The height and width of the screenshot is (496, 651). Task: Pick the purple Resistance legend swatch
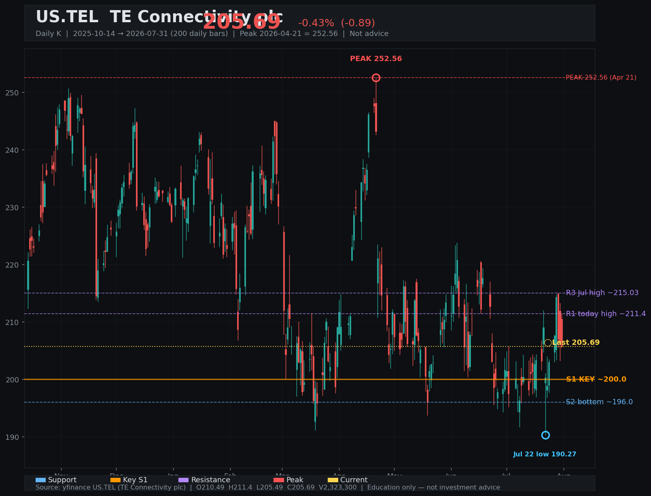coord(183,480)
